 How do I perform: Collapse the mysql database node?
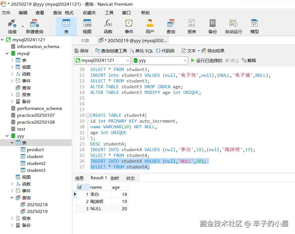point(7,53)
